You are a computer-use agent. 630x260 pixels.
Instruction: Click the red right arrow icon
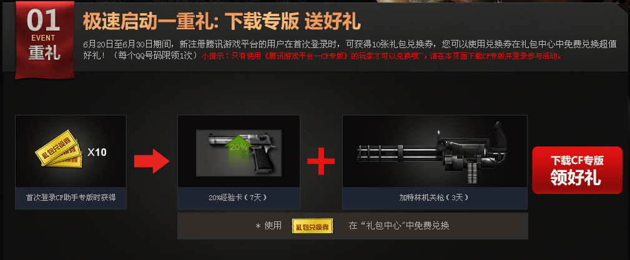pyautogui.click(x=152, y=161)
